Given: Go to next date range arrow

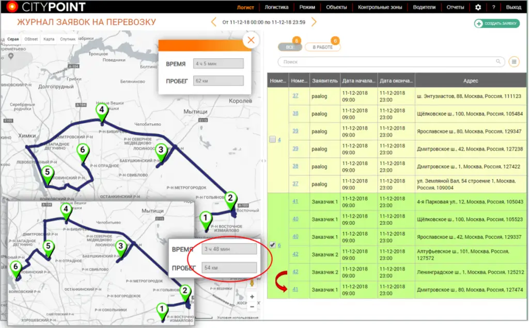Looking at the screenshot, I should [x=314, y=22].
